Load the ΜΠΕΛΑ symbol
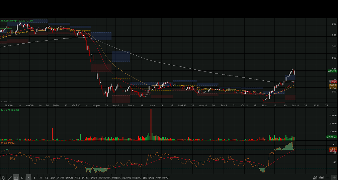Viewport: 338px width, 181px height. coord(116,178)
